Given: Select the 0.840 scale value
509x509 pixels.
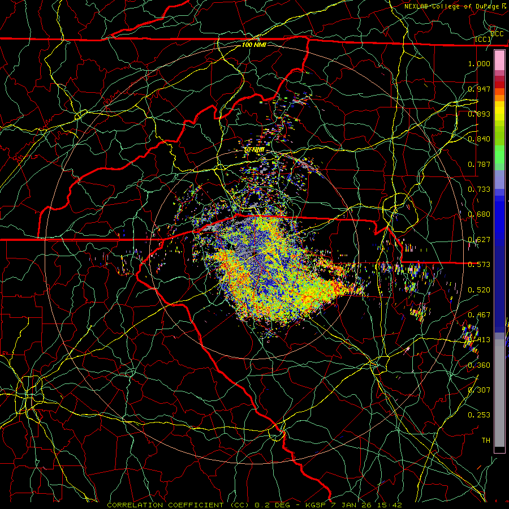Looking at the screenshot, I should pos(479,139).
